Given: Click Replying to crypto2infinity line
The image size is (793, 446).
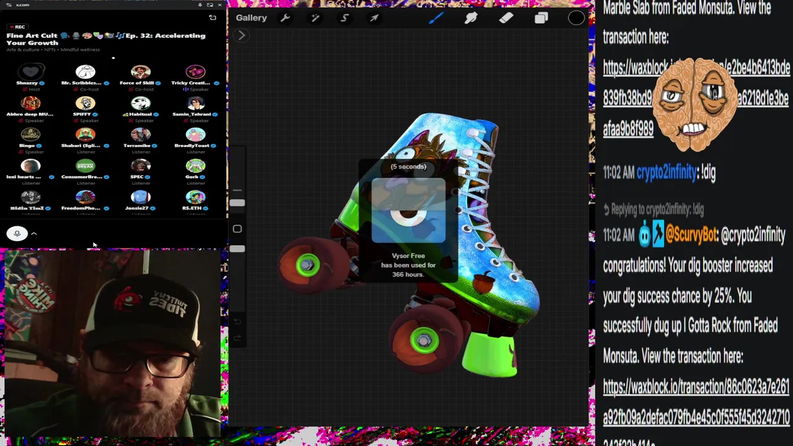Looking at the screenshot, I should 654,209.
